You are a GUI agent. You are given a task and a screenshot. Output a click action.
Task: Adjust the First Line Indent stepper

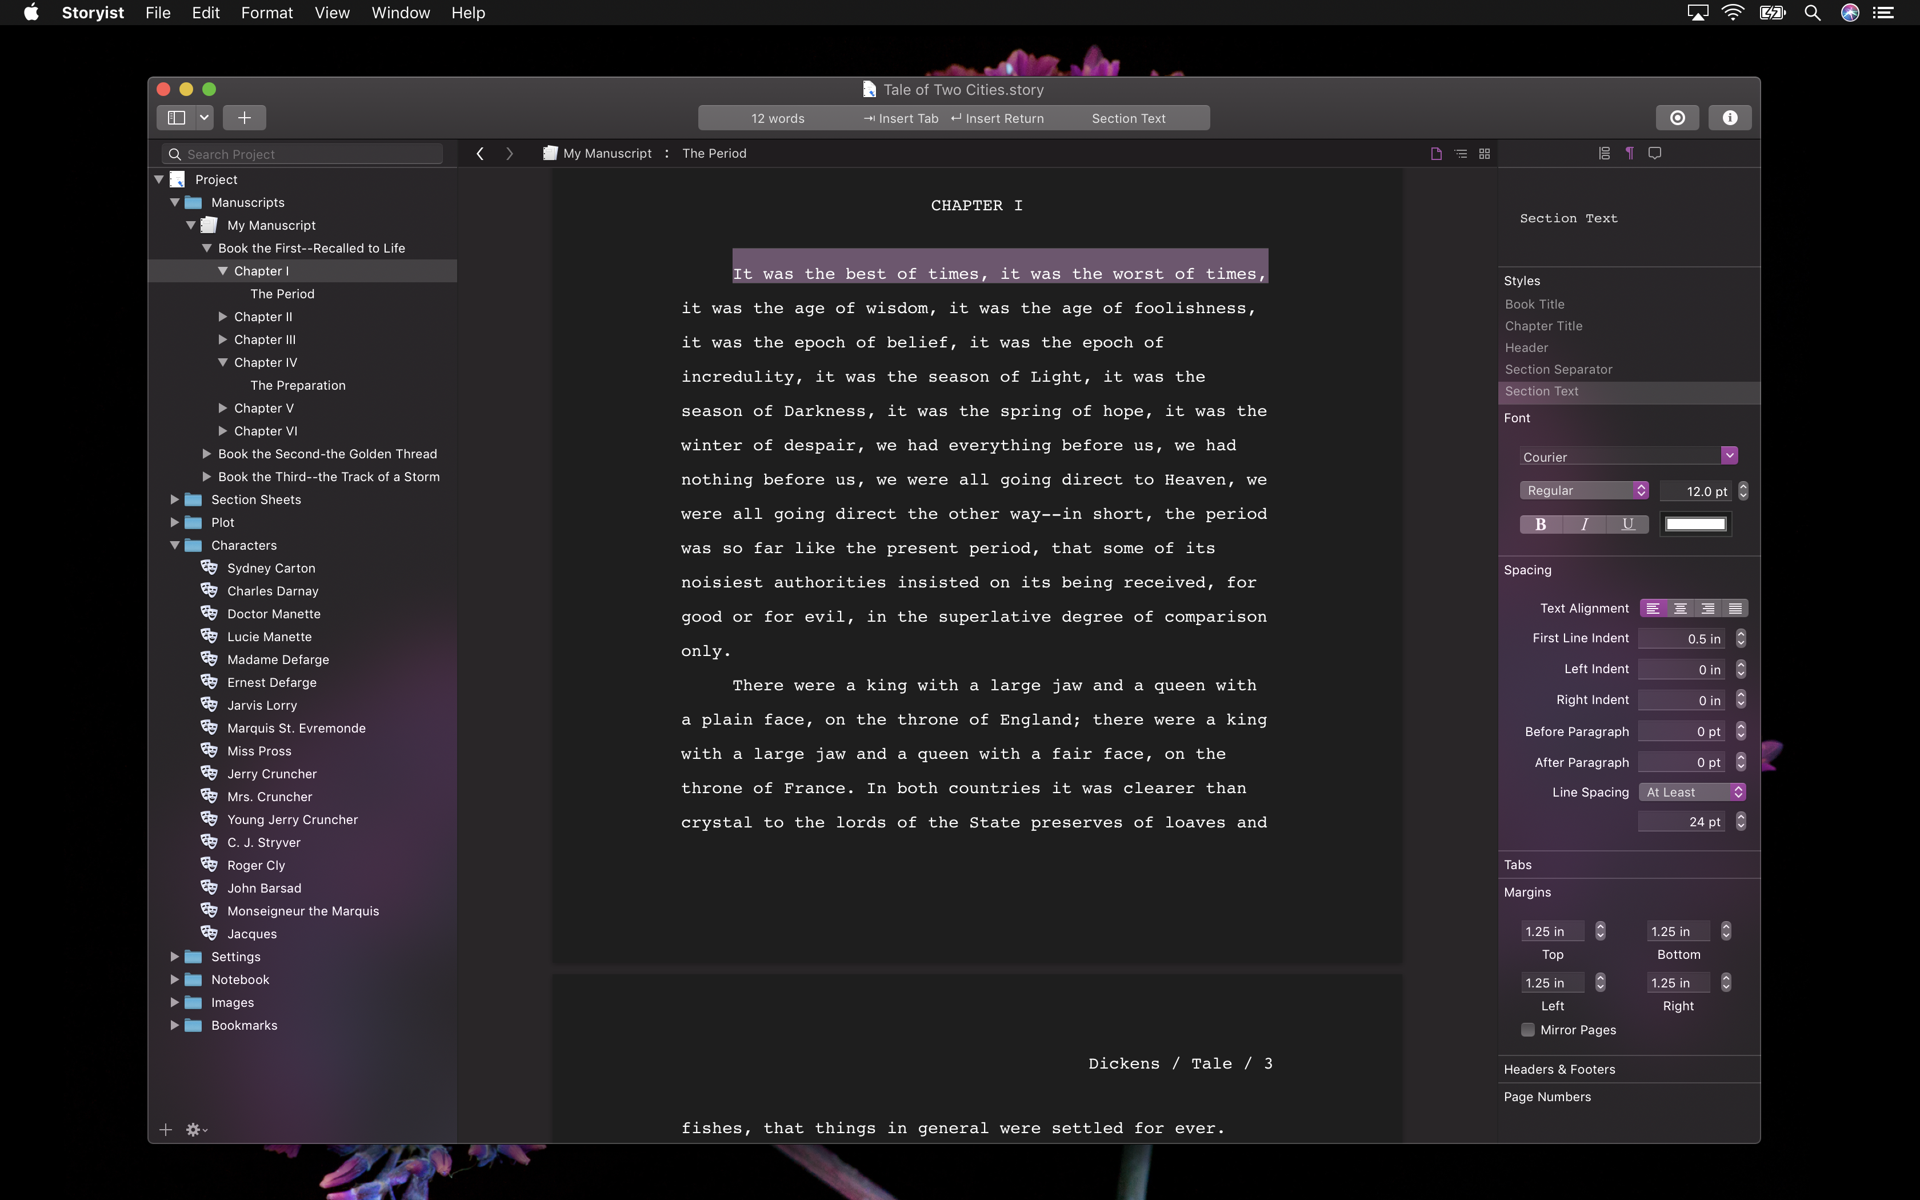pyautogui.click(x=1741, y=638)
